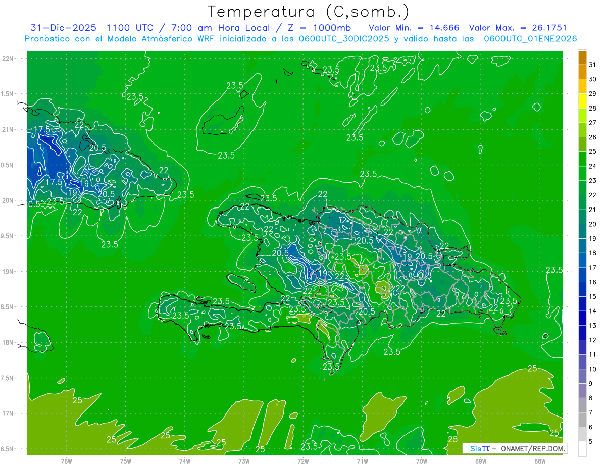Click the "73W" longitude axis label
Screen dimensions: 606x468
tap(244, 461)
